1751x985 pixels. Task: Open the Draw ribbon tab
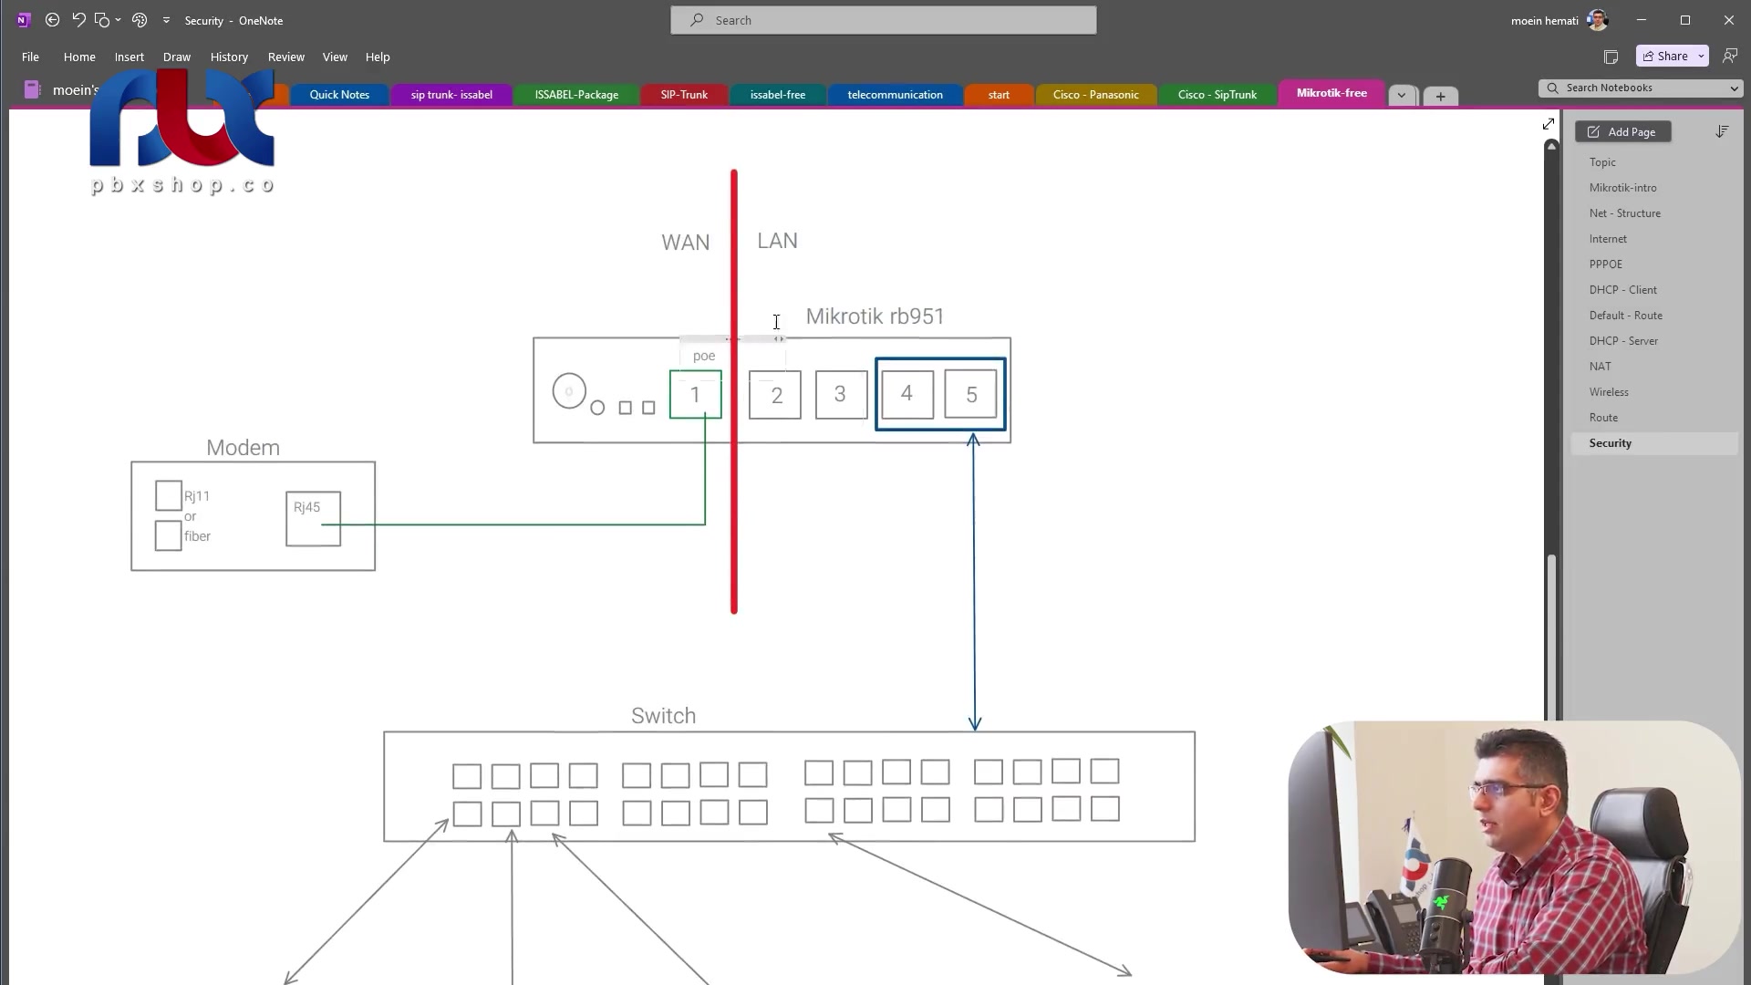[x=177, y=57]
